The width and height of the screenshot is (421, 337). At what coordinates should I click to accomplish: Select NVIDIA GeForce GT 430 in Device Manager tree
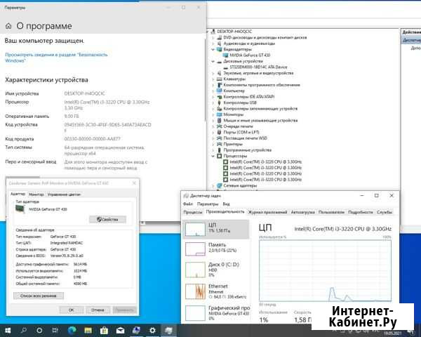[x=250, y=55]
